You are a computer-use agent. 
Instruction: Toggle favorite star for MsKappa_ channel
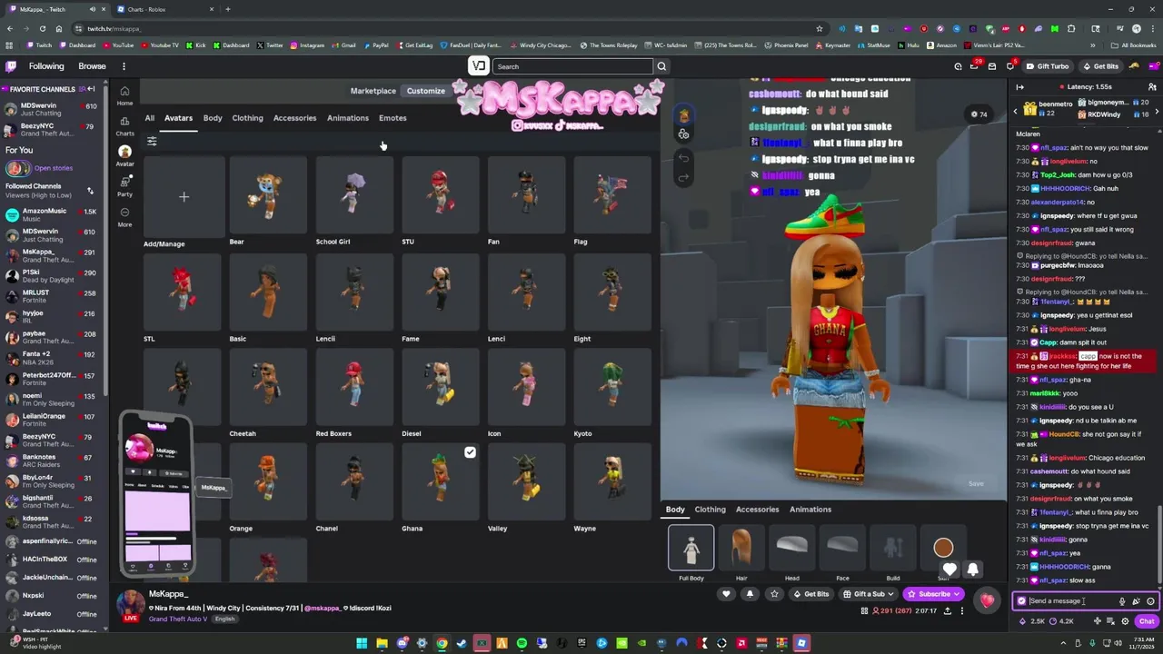(774, 594)
